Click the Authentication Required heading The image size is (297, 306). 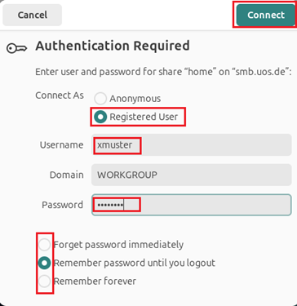coord(113,46)
